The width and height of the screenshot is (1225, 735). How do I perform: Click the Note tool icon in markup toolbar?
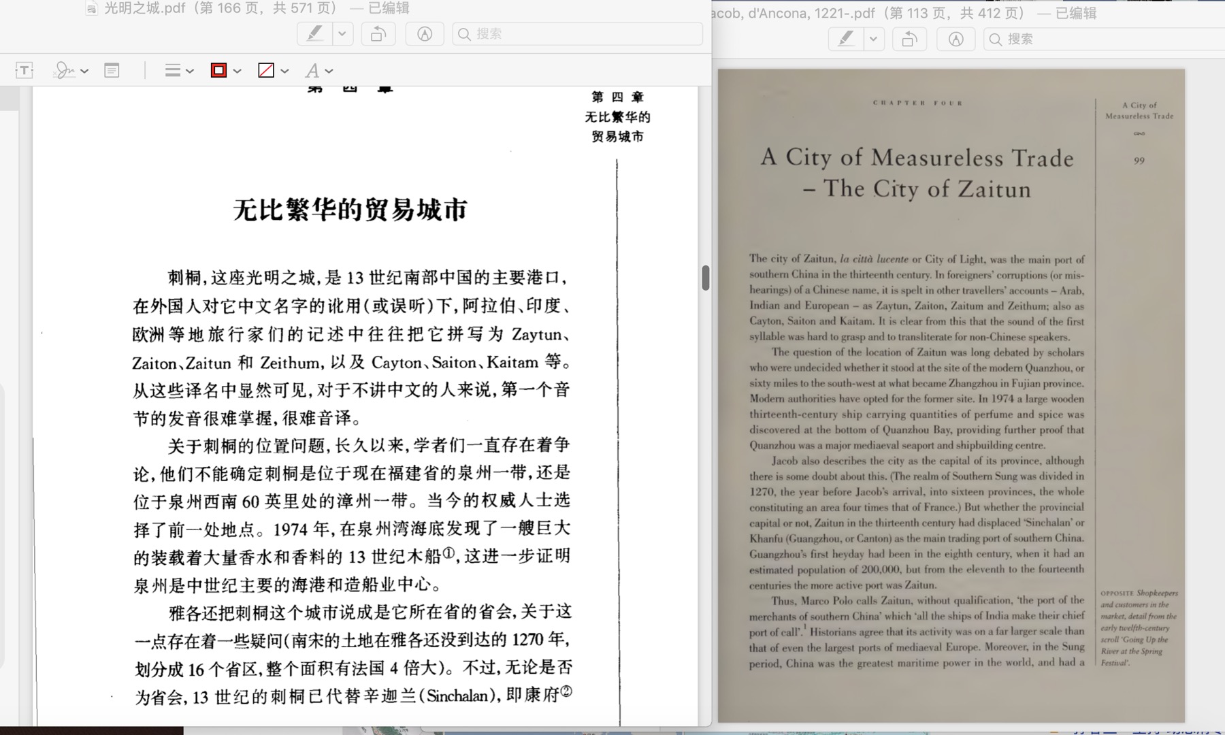(112, 70)
